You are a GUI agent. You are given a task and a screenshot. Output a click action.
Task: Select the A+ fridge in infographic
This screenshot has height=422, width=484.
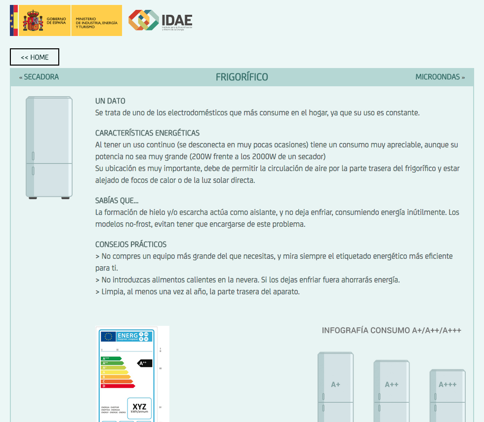tap(335, 387)
